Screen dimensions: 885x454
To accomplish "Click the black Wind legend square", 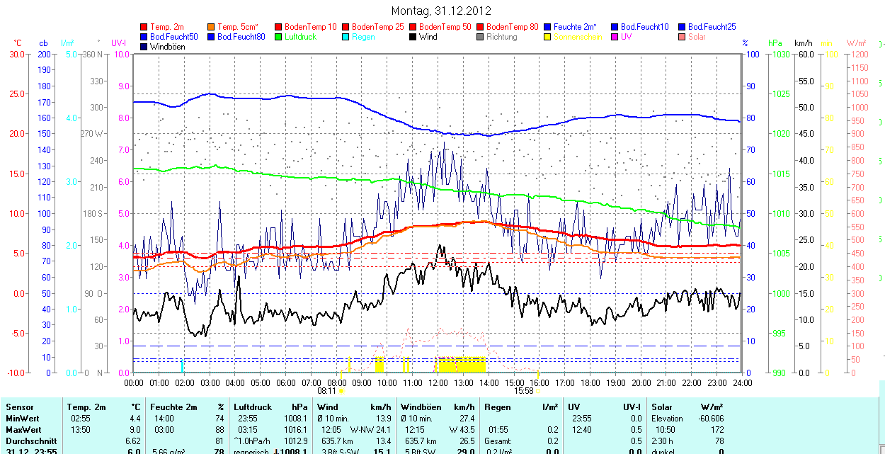I will (x=413, y=37).
